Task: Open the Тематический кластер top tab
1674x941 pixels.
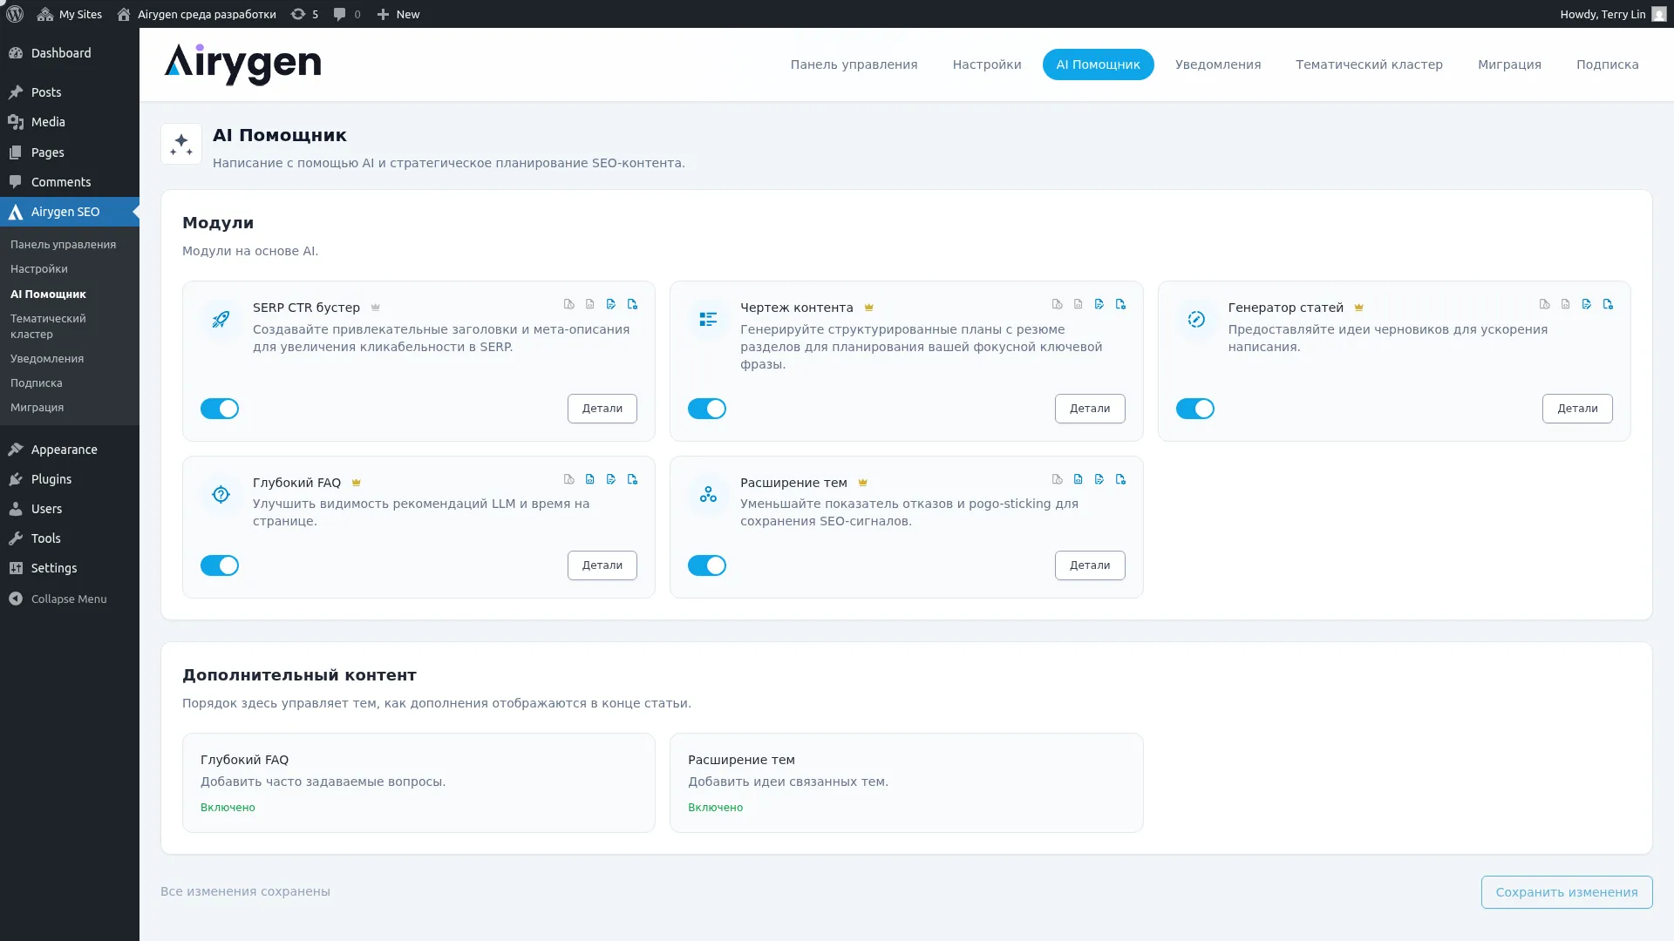Action: tap(1369, 64)
